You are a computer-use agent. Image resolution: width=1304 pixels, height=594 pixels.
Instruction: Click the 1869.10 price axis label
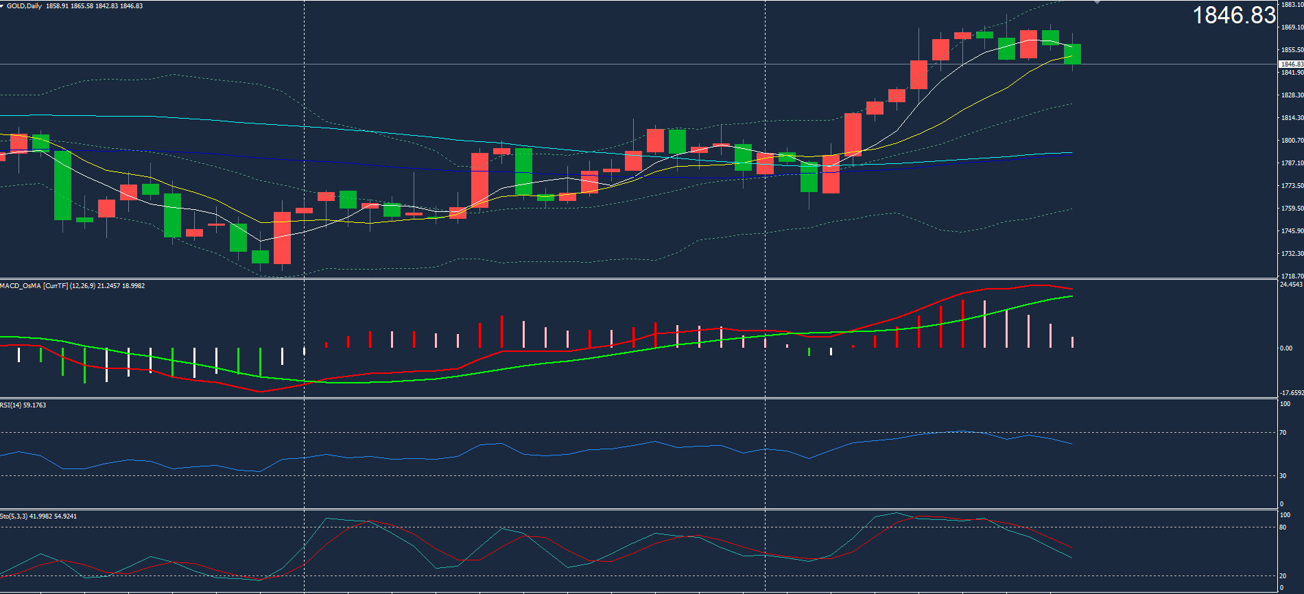click(1292, 27)
